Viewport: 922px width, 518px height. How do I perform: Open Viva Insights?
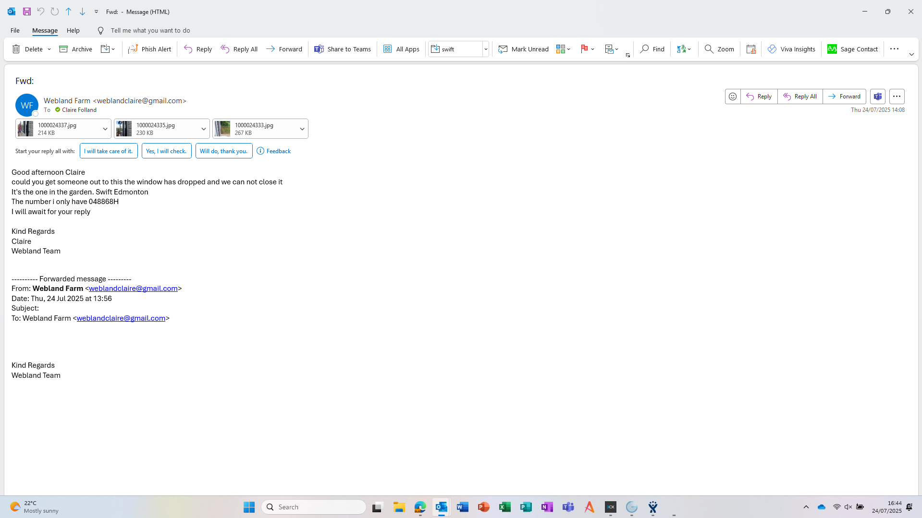tap(791, 49)
